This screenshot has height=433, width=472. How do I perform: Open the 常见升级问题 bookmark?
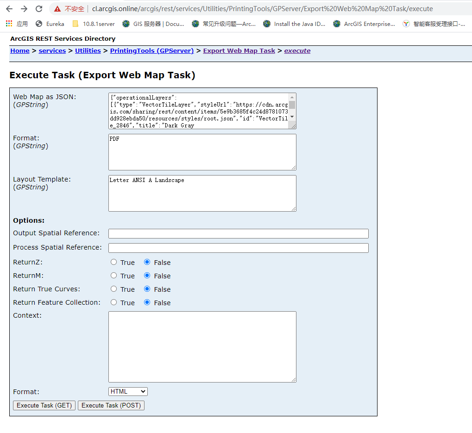coord(224,24)
